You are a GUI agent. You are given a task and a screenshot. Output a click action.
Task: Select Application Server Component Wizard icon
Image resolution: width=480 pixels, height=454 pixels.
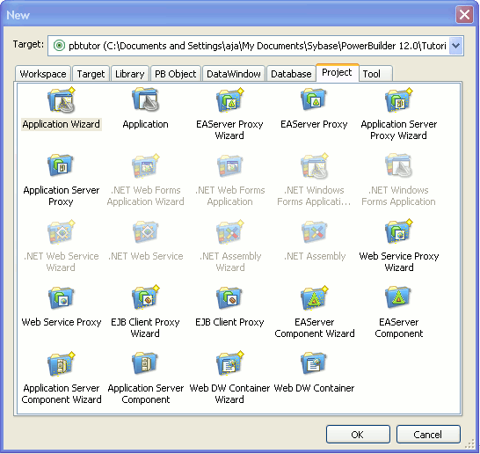click(62, 363)
